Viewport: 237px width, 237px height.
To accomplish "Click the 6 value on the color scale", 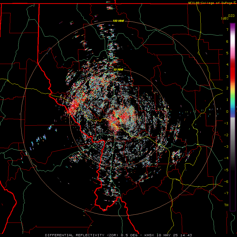I will (x=227, y=41).
